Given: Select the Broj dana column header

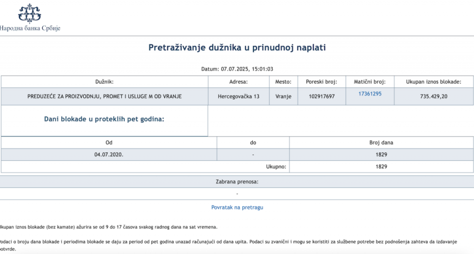Looking at the screenshot, I should click(381, 143).
